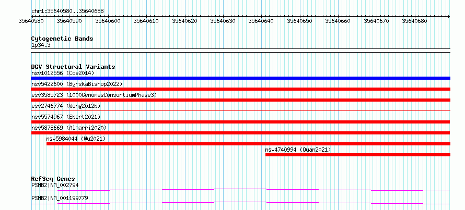Click ruler position 35640640
The height and width of the screenshot is (210, 465).
click(261, 21)
